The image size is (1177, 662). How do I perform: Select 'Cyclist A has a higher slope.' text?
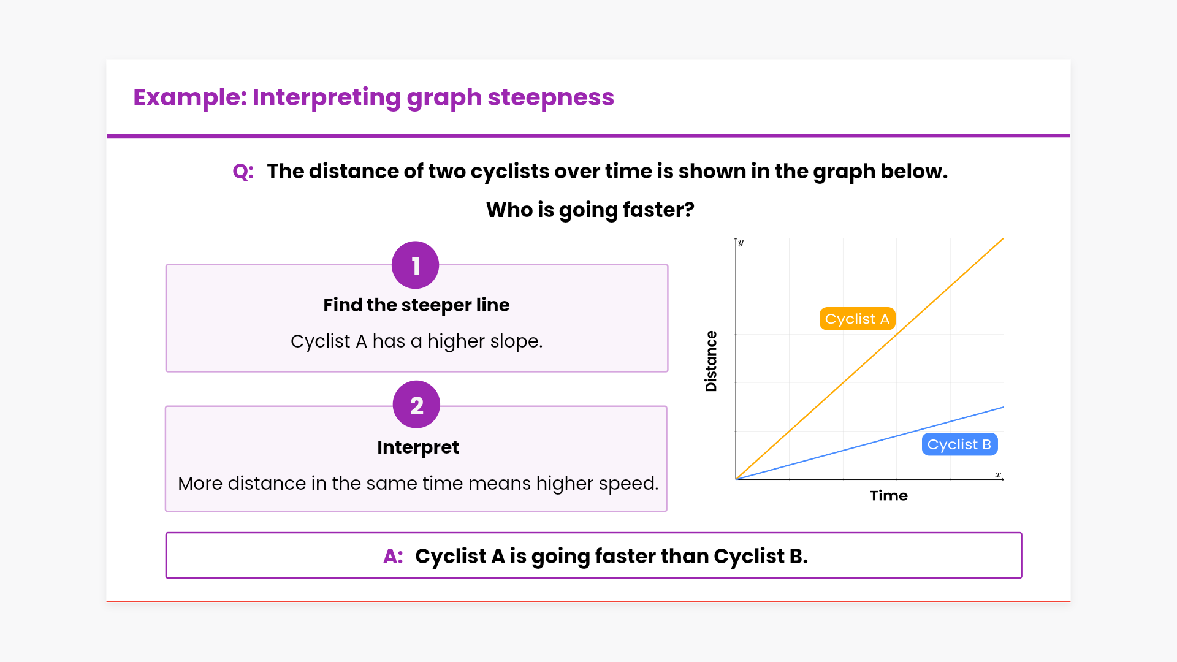tap(416, 341)
